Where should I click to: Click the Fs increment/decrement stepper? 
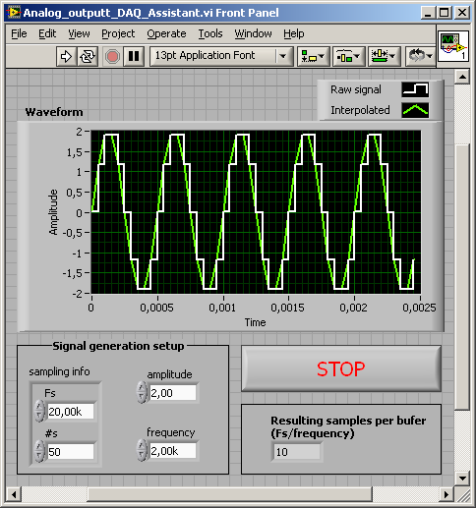click(x=39, y=411)
